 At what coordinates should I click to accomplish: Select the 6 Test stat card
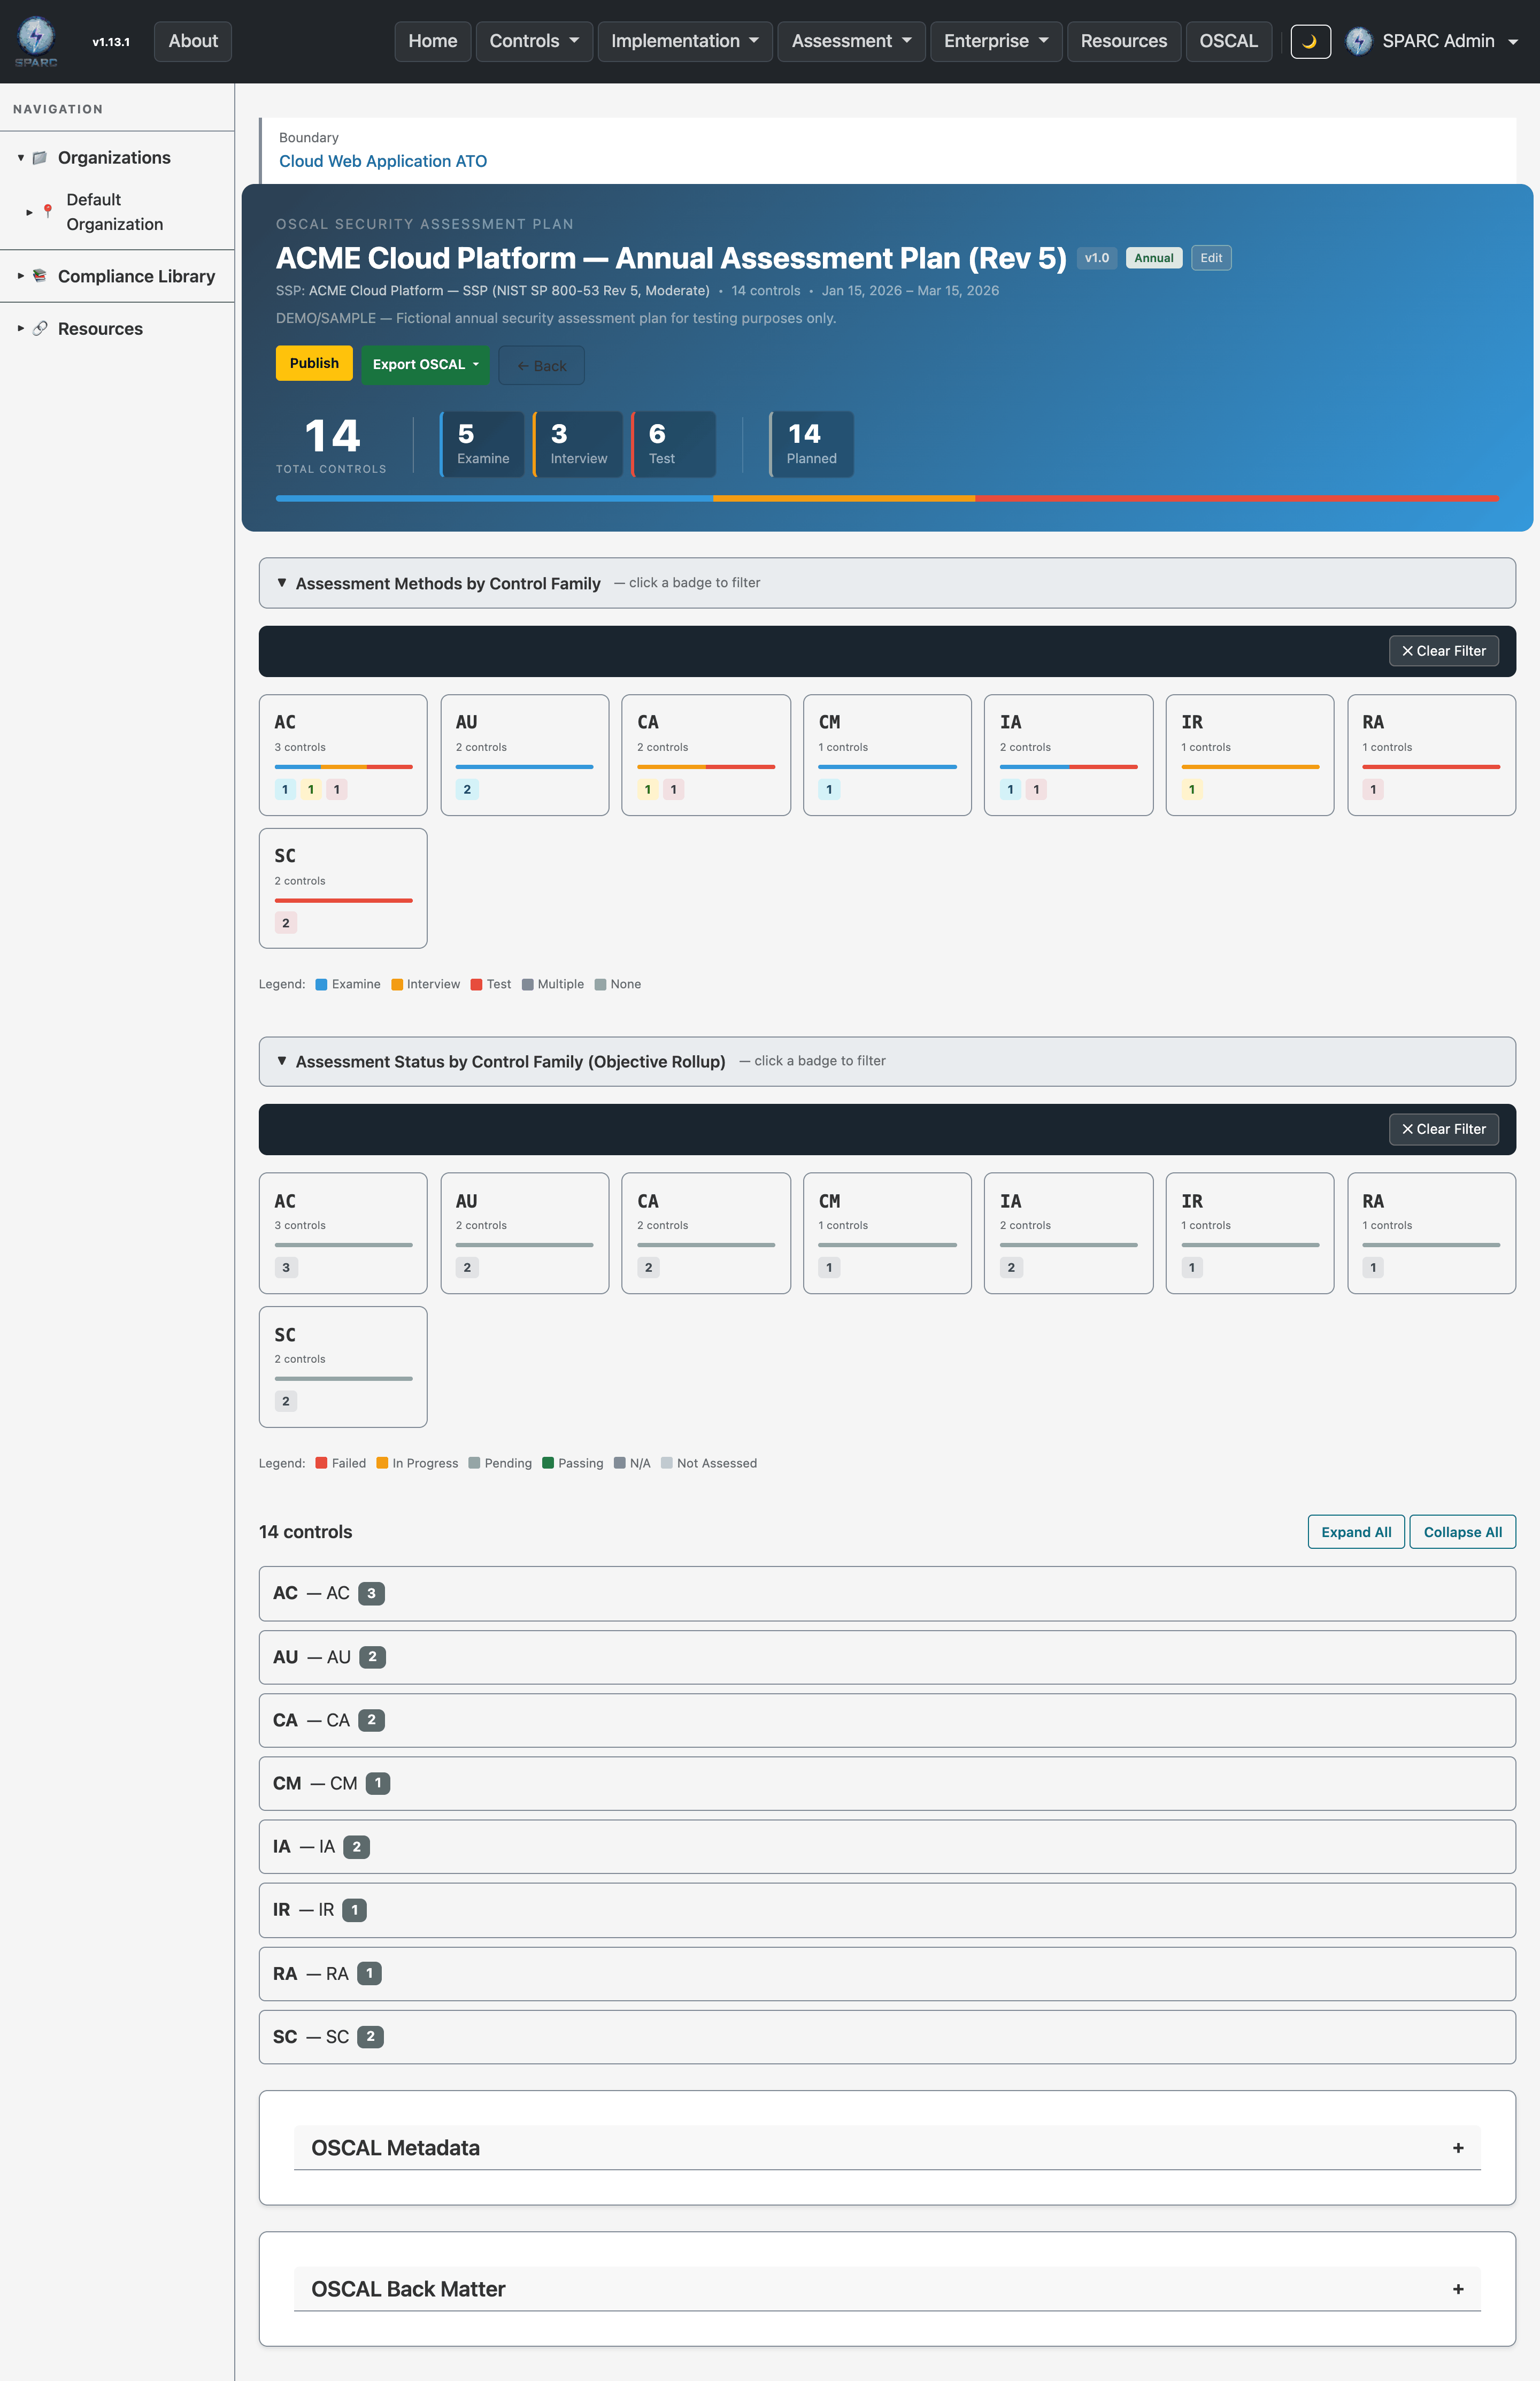click(673, 444)
